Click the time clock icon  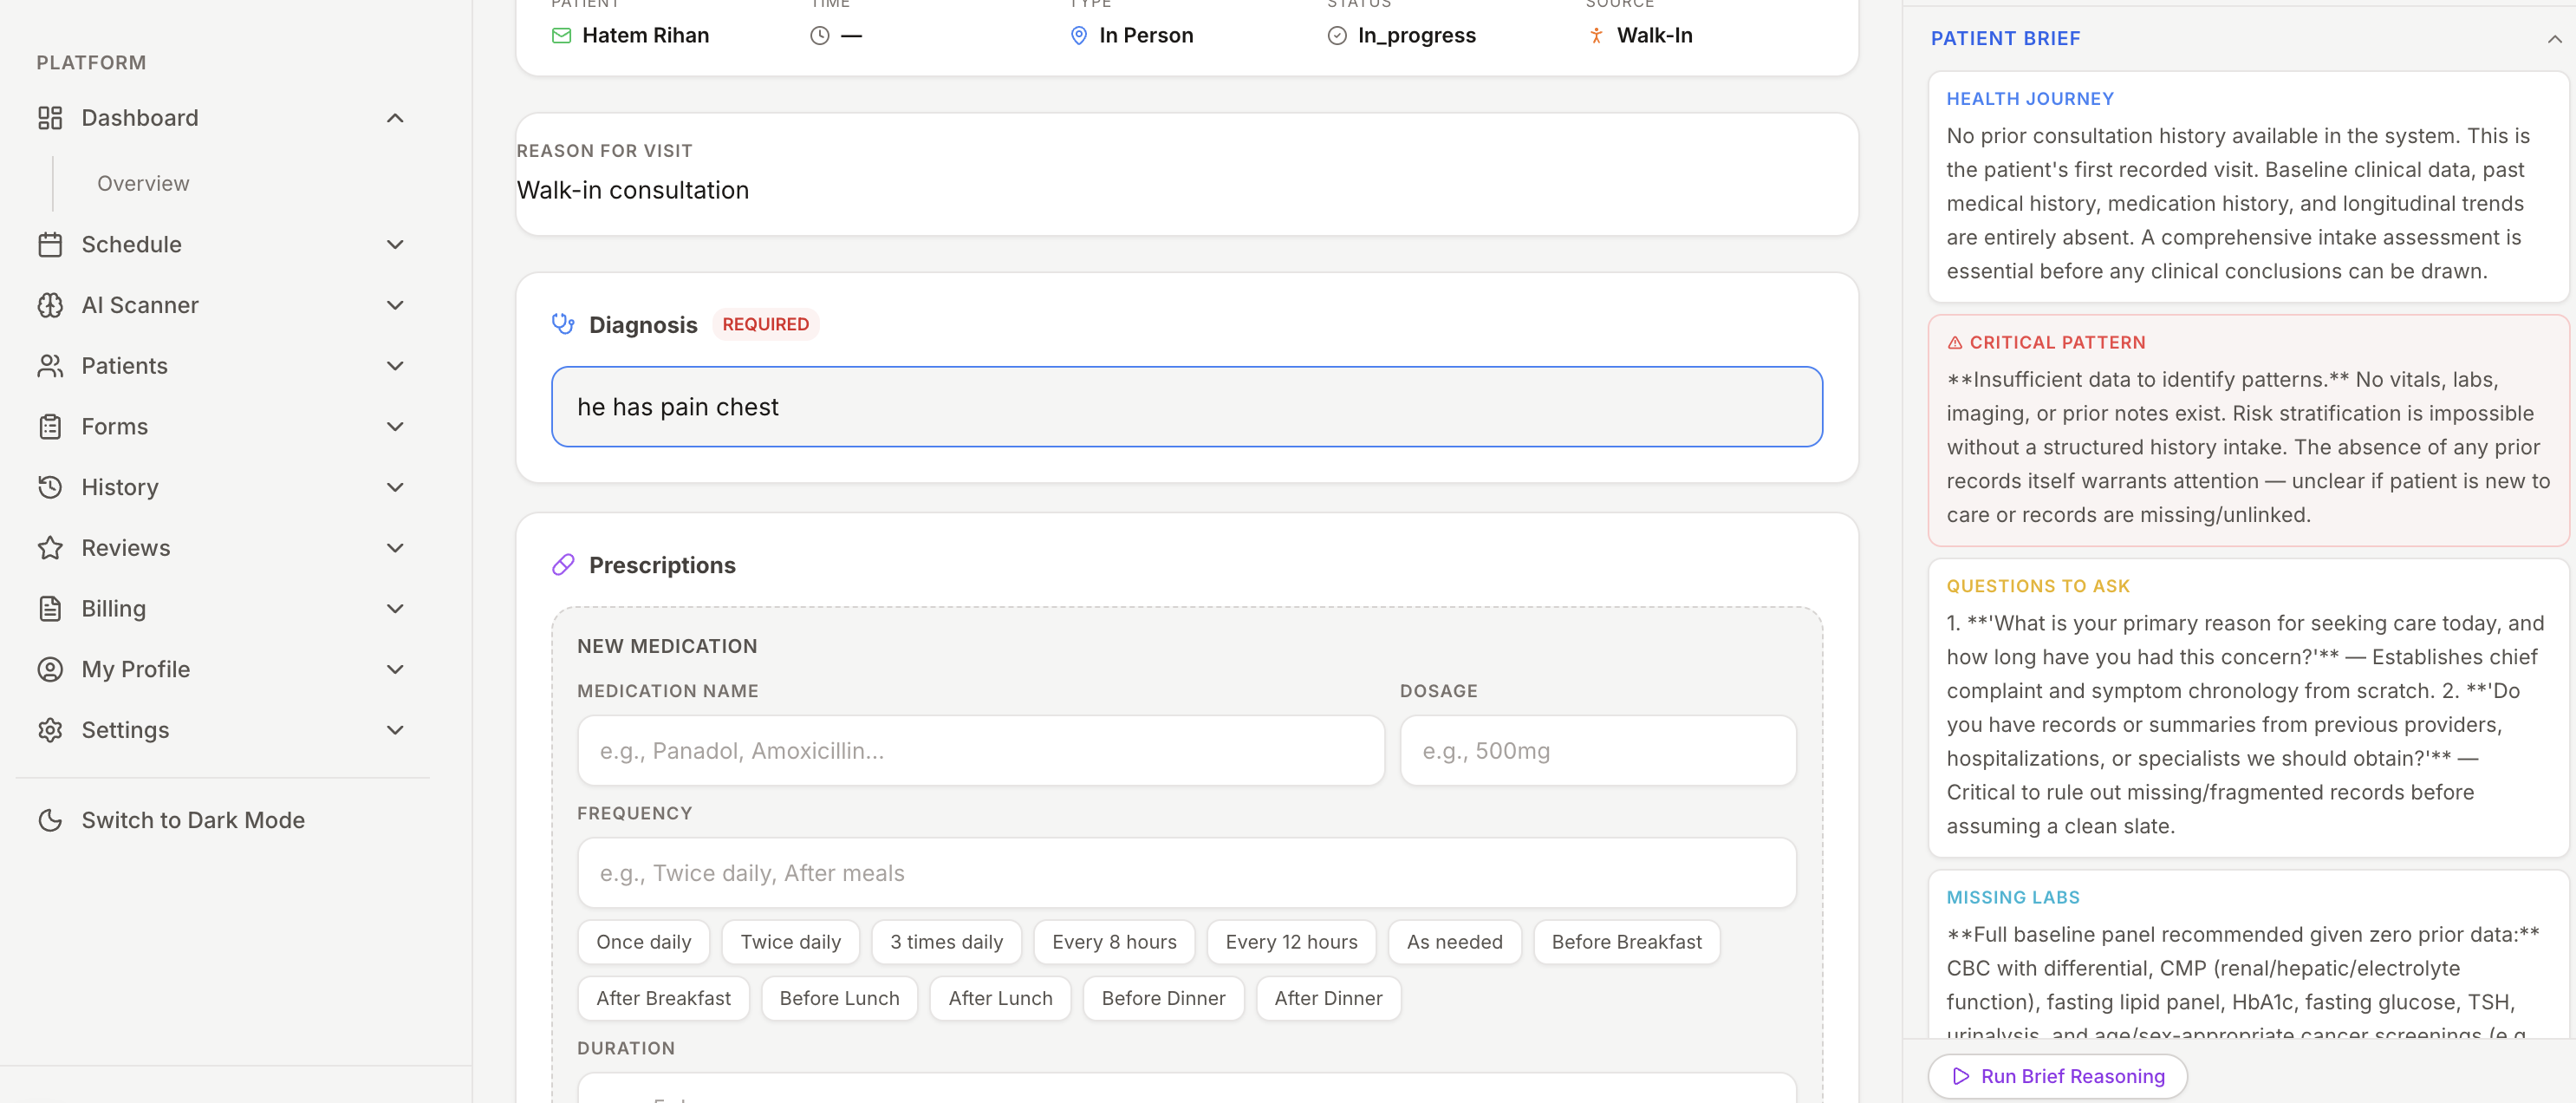click(x=819, y=36)
